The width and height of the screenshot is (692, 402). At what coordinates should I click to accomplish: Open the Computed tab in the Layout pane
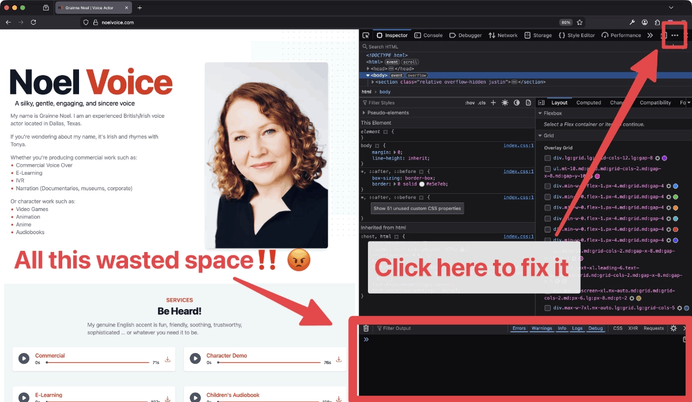pyautogui.click(x=589, y=102)
